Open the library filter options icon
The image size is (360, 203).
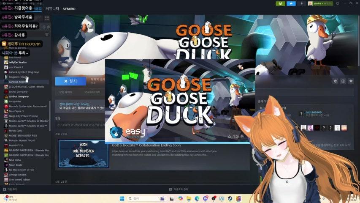coord(47,34)
